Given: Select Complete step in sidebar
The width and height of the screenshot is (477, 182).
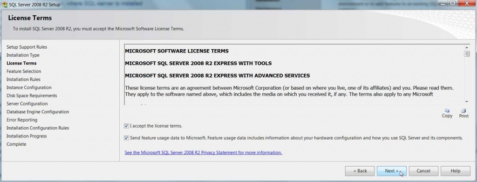Looking at the screenshot, I should pyautogui.click(x=16, y=144).
